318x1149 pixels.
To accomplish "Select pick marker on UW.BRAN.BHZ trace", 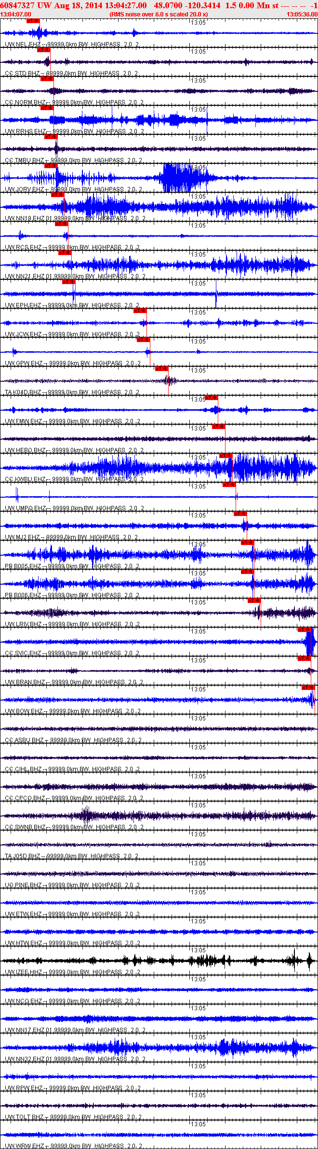I will coord(305,659).
